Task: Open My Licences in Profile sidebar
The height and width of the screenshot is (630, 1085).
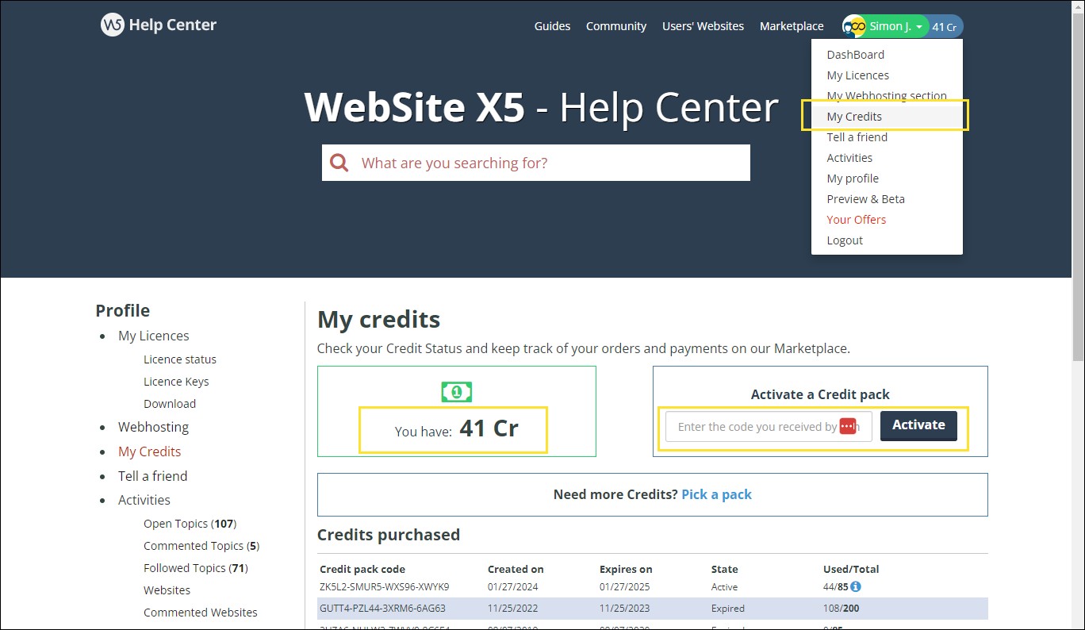Action: [x=154, y=336]
